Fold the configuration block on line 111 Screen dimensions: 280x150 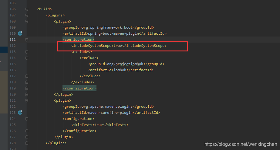point(27,40)
